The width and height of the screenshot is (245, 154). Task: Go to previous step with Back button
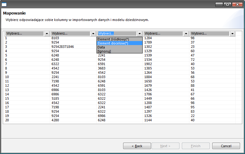coord(137,146)
